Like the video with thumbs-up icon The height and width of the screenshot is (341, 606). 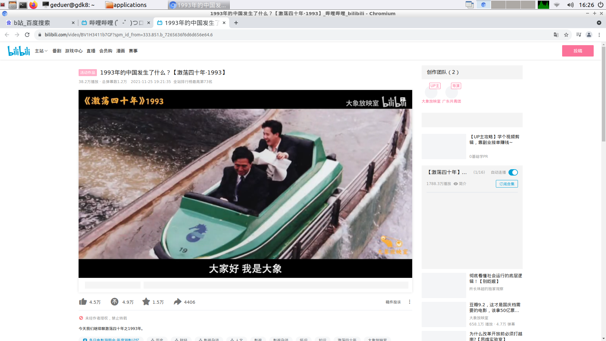click(83, 302)
